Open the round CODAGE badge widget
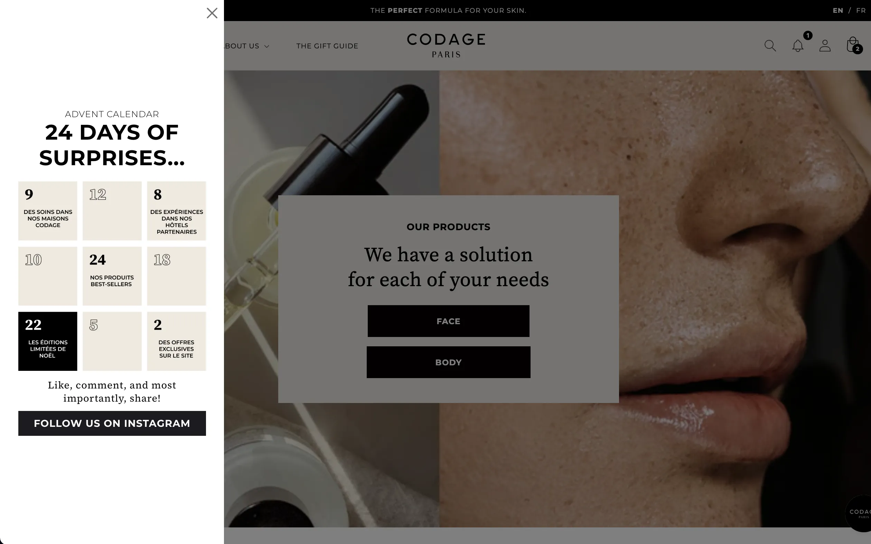Screen dimensions: 871x544 860,513
